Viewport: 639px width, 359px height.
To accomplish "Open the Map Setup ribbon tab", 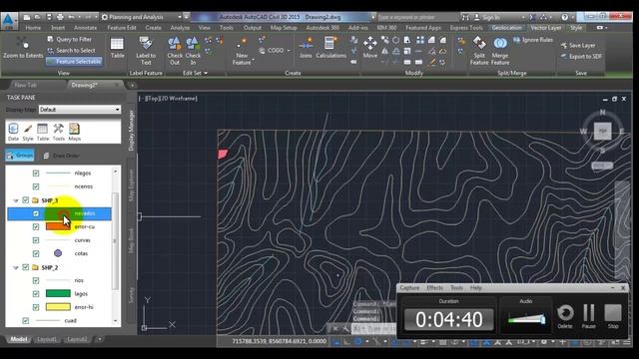I will click(284, 28).
